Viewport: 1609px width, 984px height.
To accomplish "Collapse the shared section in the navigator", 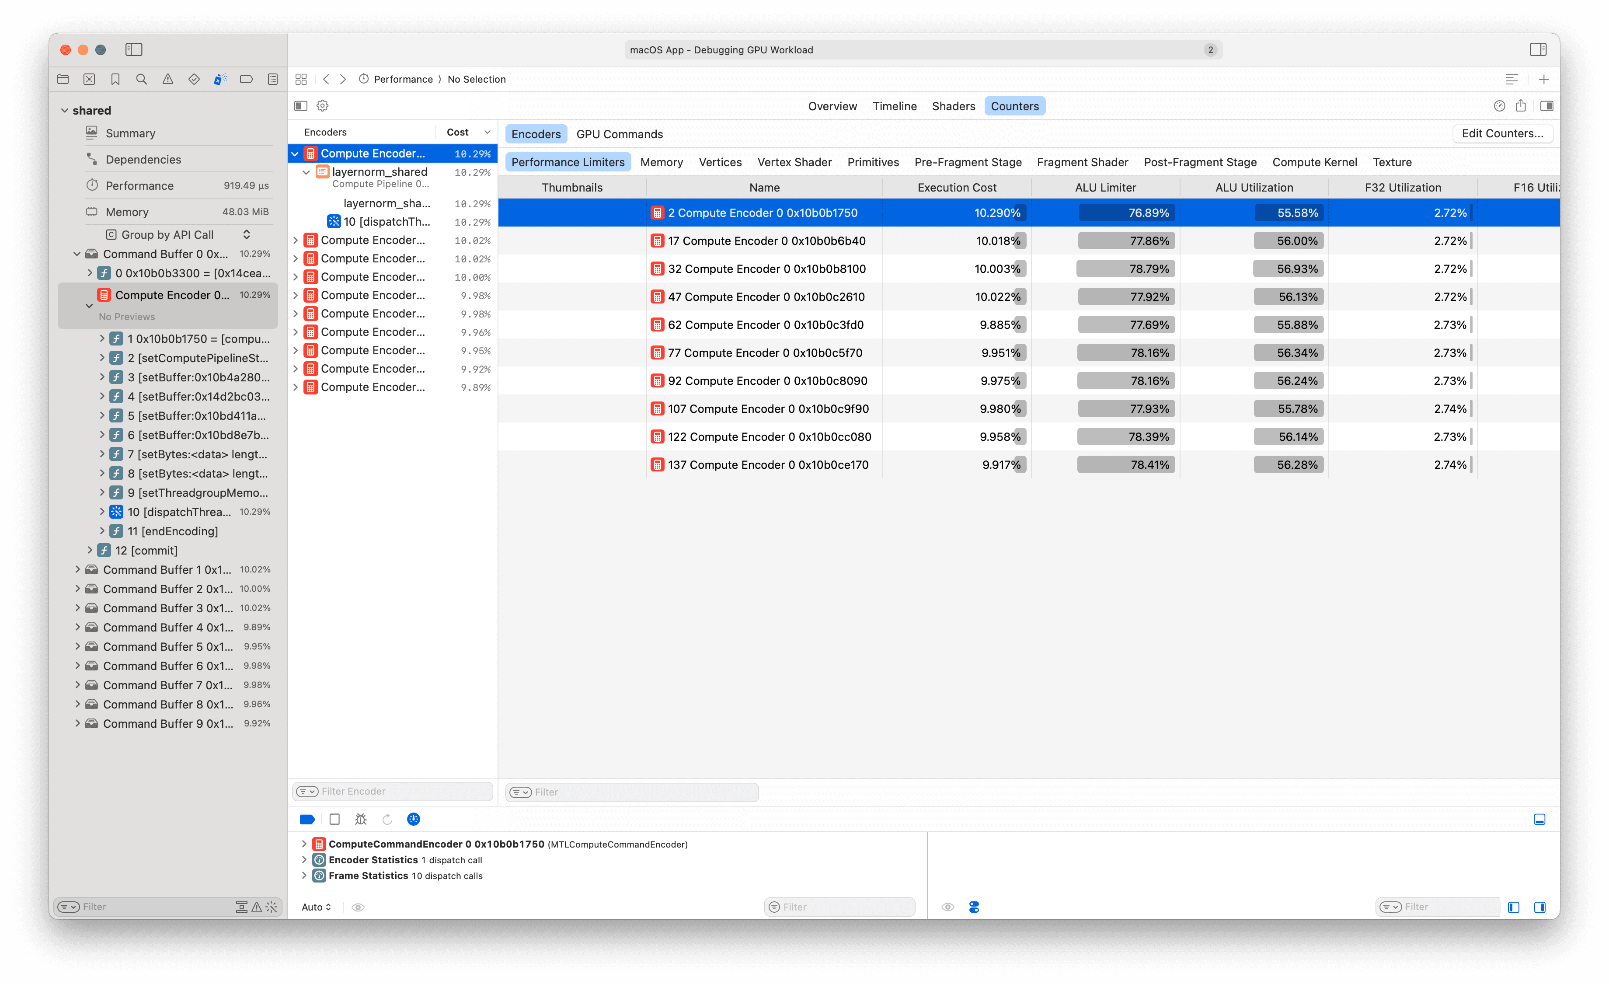I will point(65,110).
